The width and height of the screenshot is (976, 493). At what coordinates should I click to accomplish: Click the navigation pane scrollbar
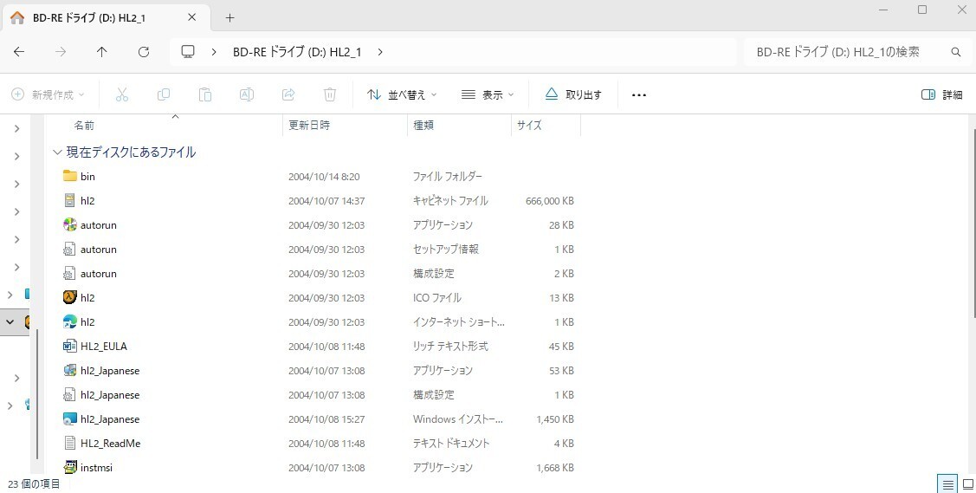pyautogui.click(x=36, y=393)
